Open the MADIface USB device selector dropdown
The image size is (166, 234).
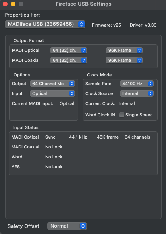click(x=45, y=24)
